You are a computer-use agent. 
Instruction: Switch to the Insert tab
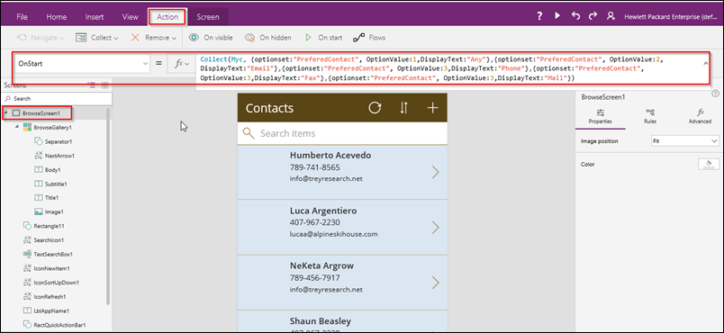point(95,17)
